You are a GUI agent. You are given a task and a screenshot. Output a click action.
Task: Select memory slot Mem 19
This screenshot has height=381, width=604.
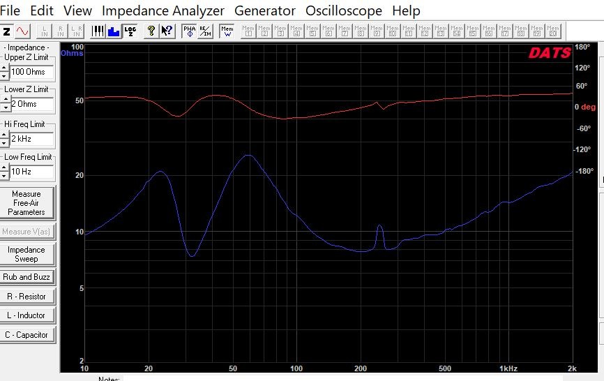[x=537, y=31]
